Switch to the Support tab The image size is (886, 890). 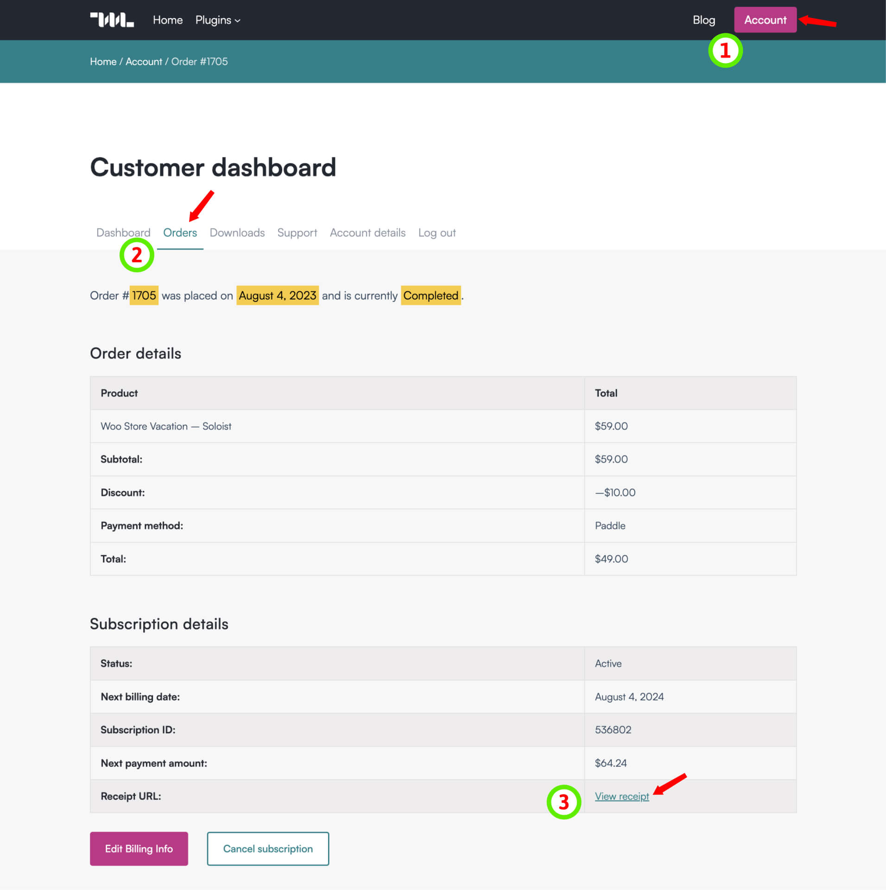(297, 232)
